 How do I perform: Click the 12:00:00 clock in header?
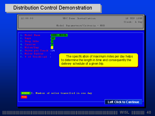point(27,18)
